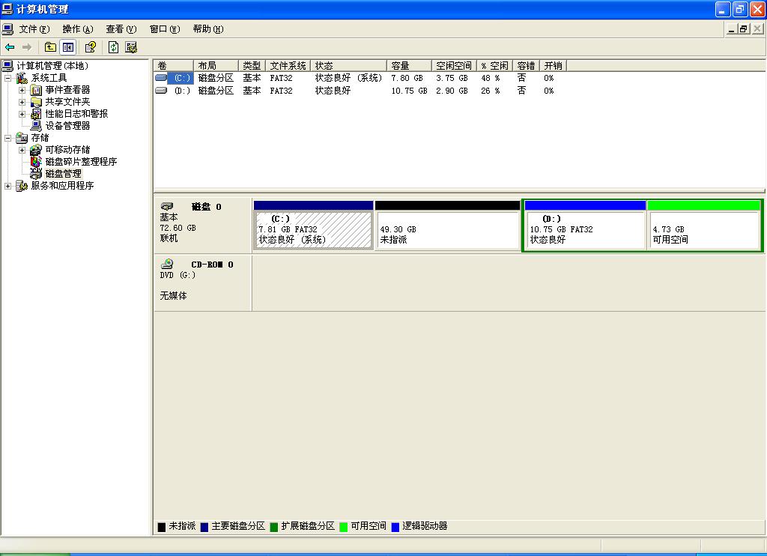The image size is (767, 556).
Task: Collapse the 存储 tree node
Action: (7, 138)
